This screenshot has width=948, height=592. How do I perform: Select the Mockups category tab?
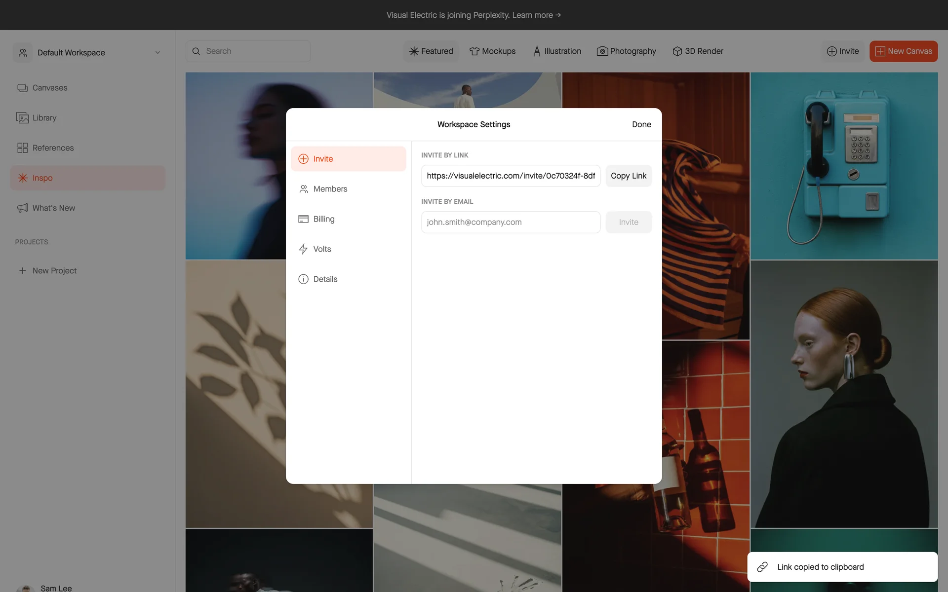click(x=492, y=51)
